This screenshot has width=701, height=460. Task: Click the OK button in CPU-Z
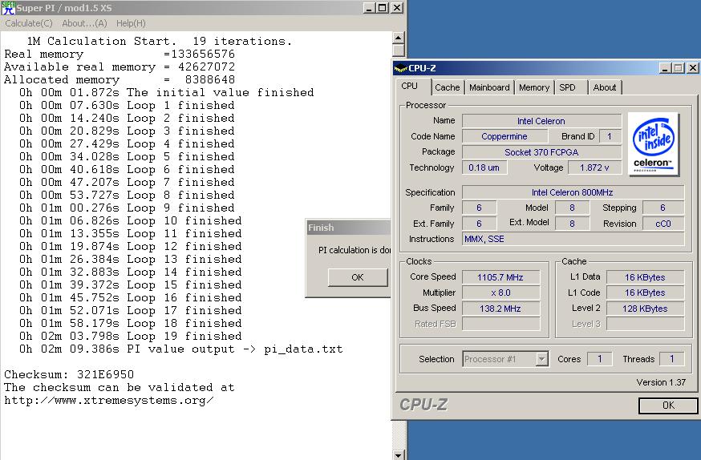pos(668,405)
